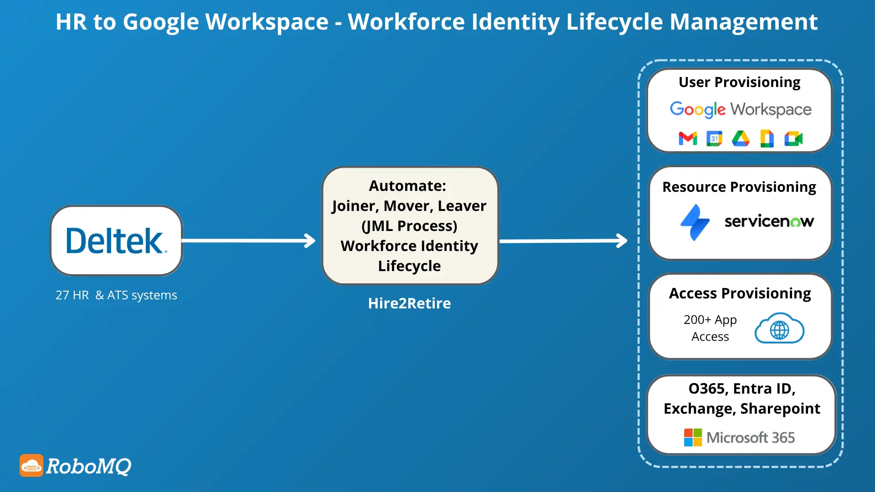Click the RoboMQ cloud logo icon
Screen dimensions: 875x492
coord(31,466)
